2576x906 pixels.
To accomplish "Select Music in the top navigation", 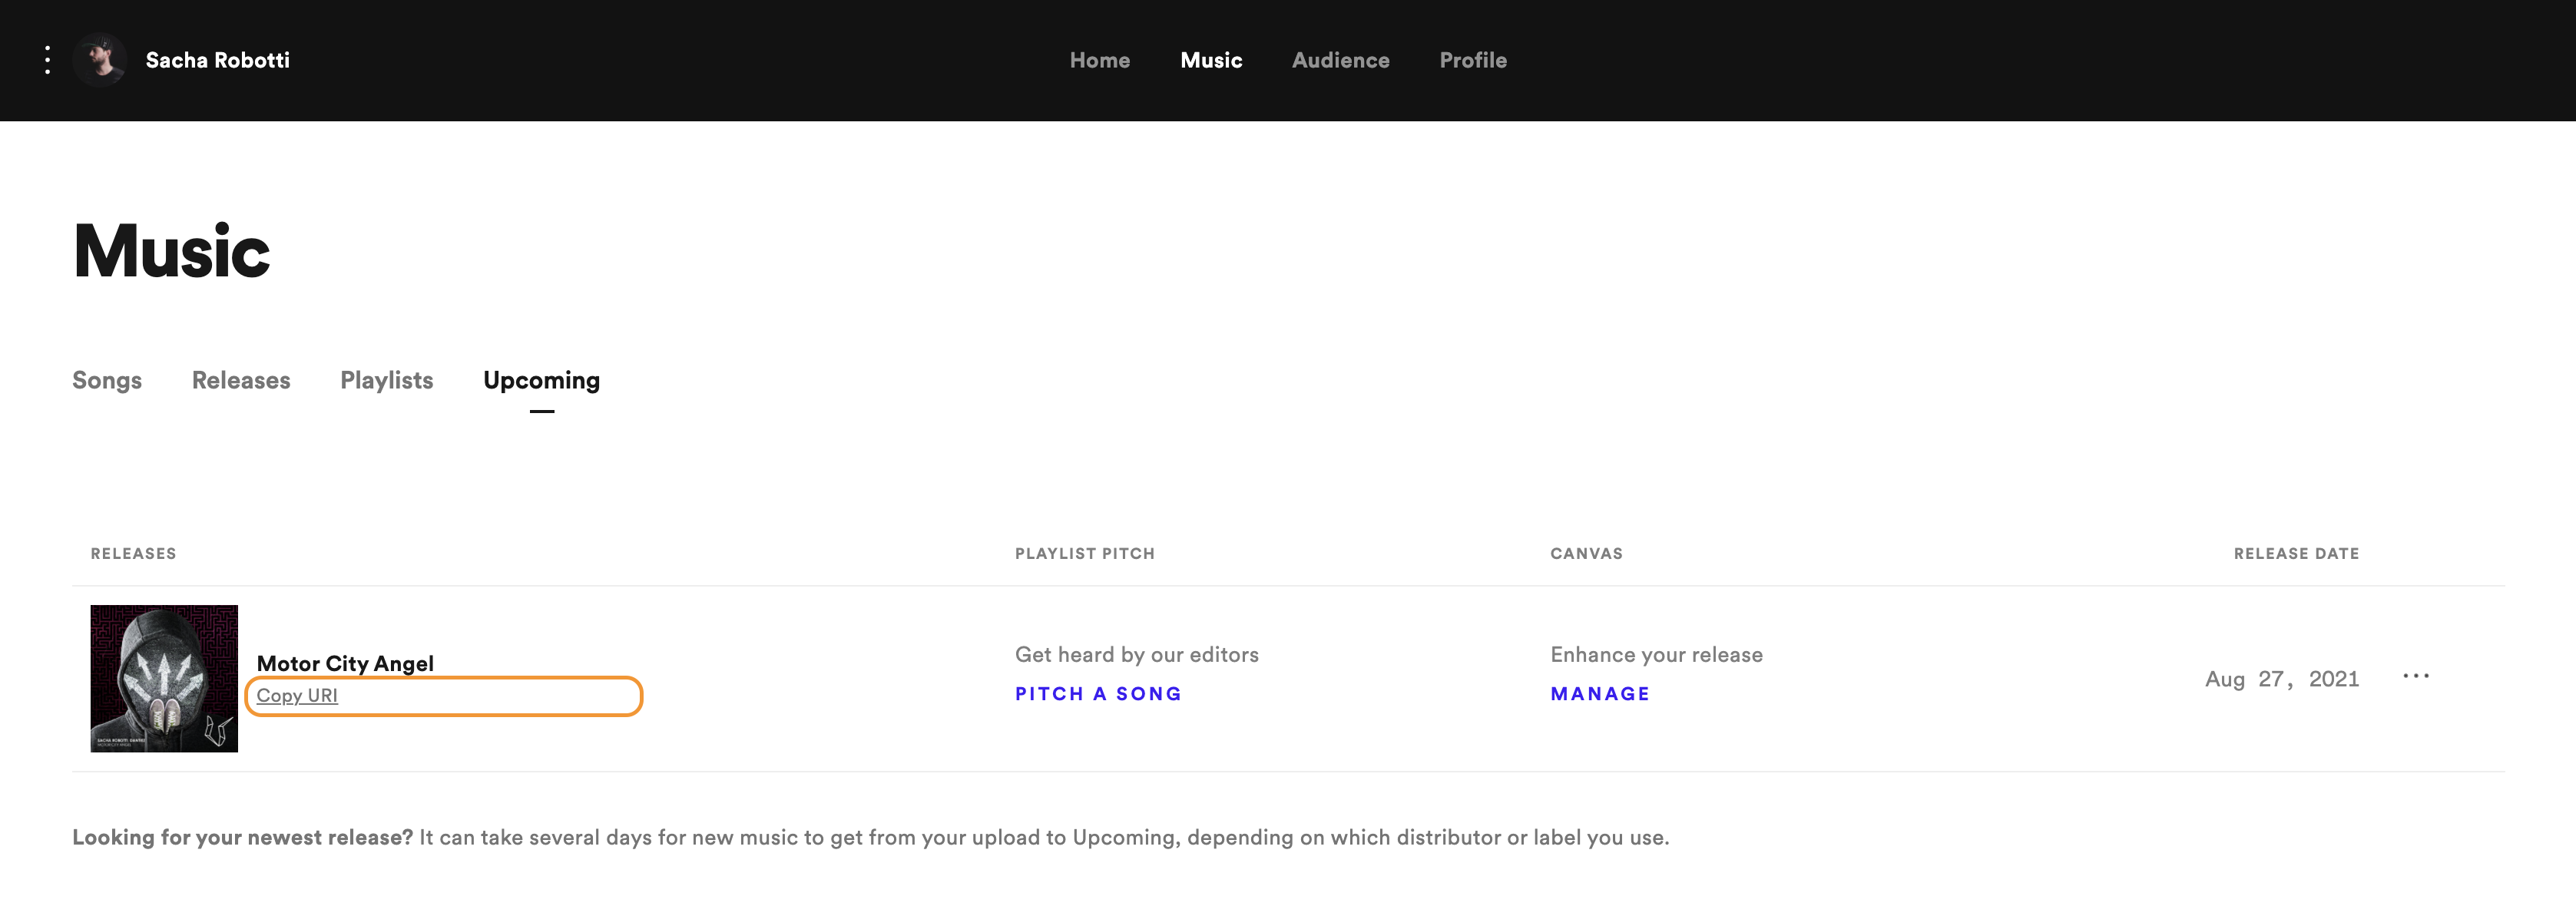I will (1210, 60).
